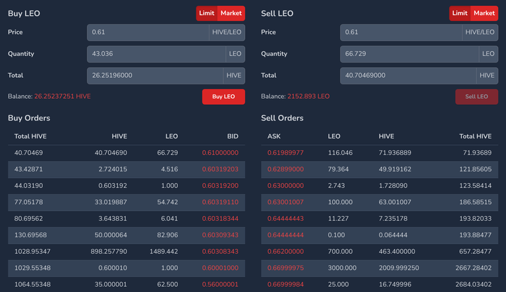This screenshot has height=292, width=506.
Task: Click Buy Orders Total HIVE column header
Action: [x=30, y=136]
